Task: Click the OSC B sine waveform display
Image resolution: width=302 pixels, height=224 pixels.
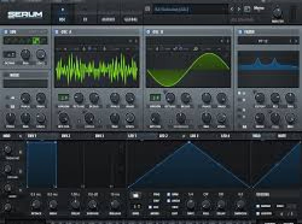Action: pyautogui.click(x=188, y=70)
